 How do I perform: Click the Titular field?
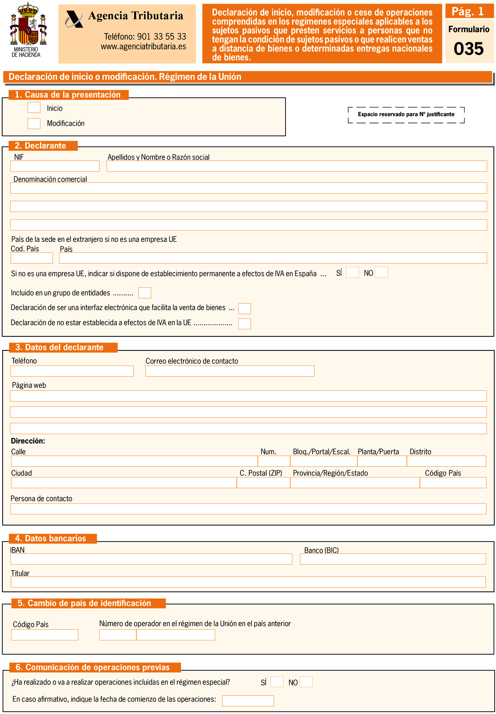click(248, 582)
